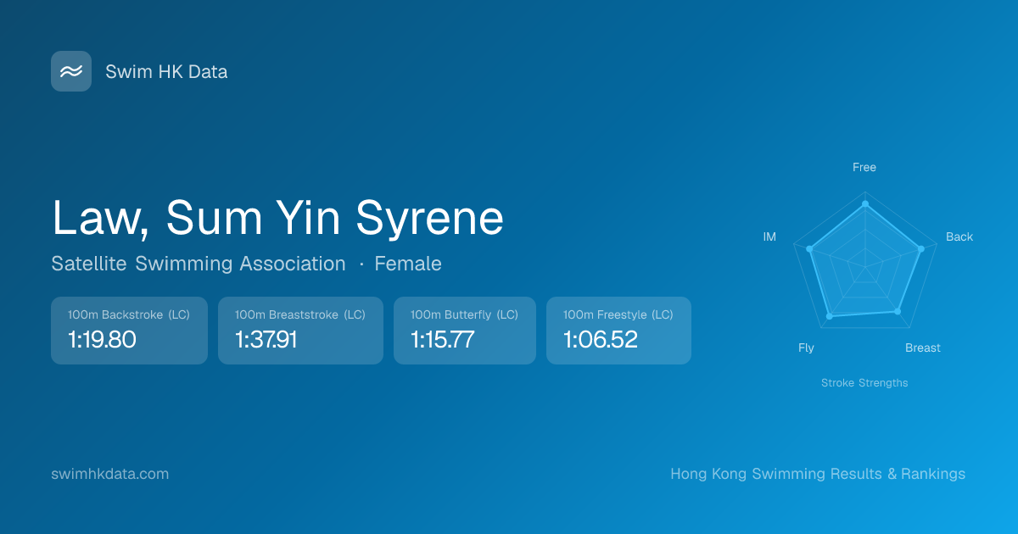Open the Satellite Swimming Association club text
This screenshot has height=534, width=1018.
[199, 264]
